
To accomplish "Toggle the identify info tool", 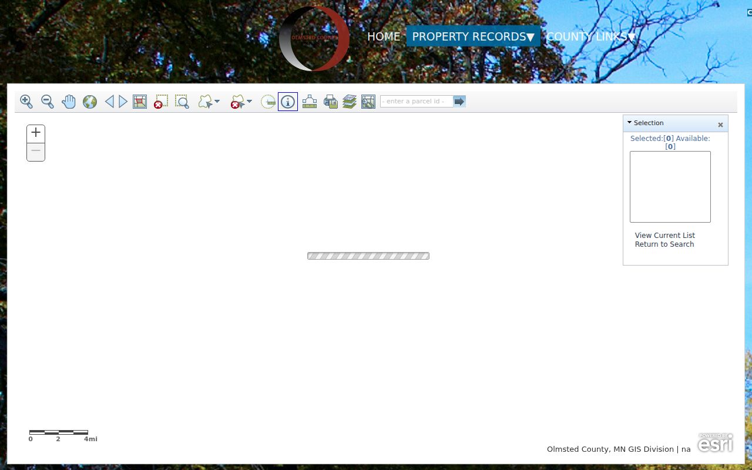I will point(288,102).
